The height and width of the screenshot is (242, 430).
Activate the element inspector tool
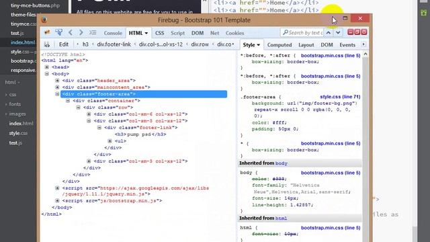(x=58, y=32)
